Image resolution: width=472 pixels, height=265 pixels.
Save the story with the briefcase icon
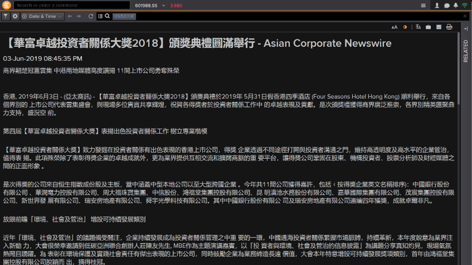(428, 27)
